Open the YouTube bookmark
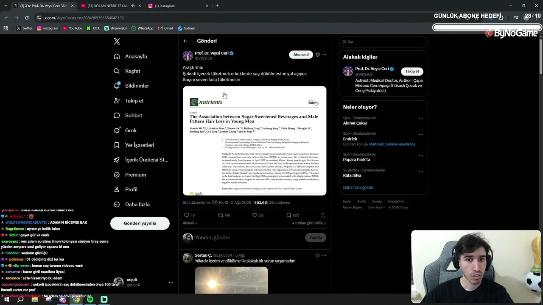Screen dimensions: 543x305 coord(73,28)
